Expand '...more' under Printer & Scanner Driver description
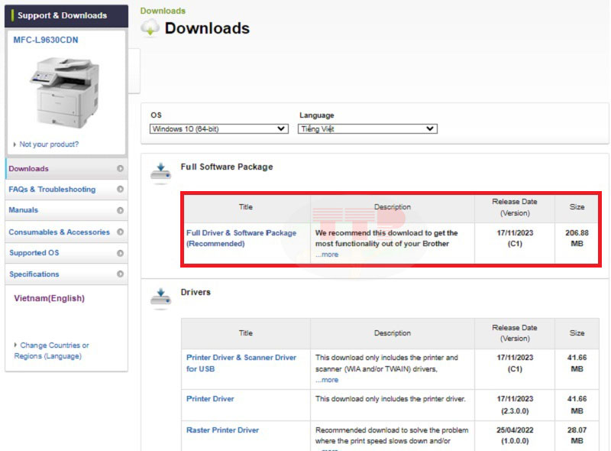 click(327, 380)
